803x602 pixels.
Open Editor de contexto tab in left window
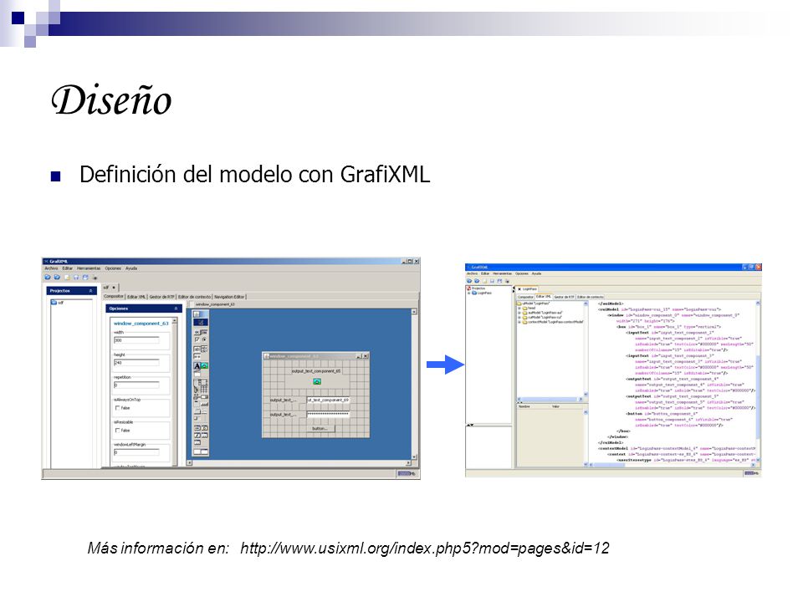click(195, 296)
